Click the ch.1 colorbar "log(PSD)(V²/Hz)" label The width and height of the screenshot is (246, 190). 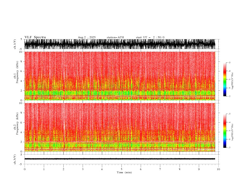(233, 81)
